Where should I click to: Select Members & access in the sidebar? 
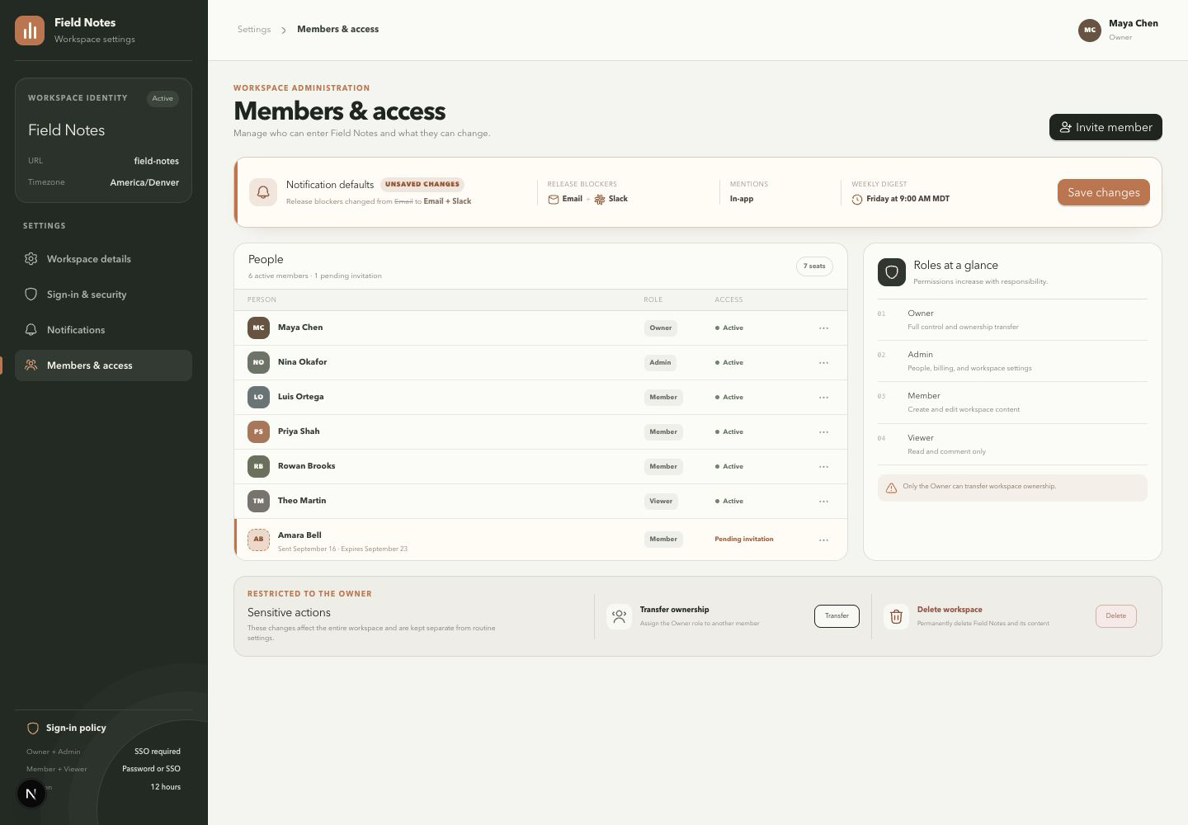(x=103, y=365)
